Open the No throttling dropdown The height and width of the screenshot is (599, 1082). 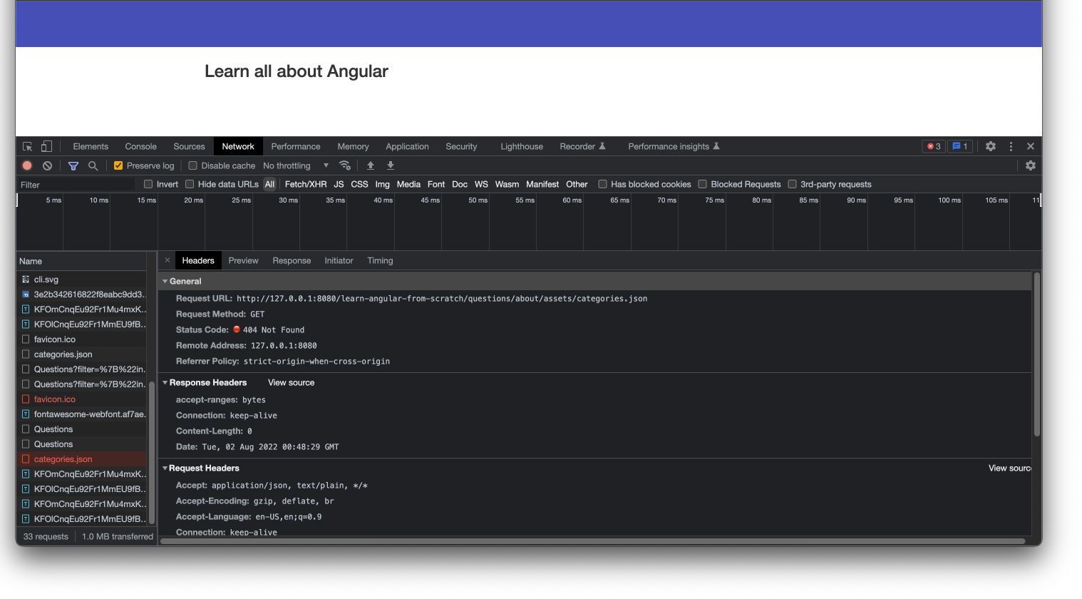(x=296, y=165)
